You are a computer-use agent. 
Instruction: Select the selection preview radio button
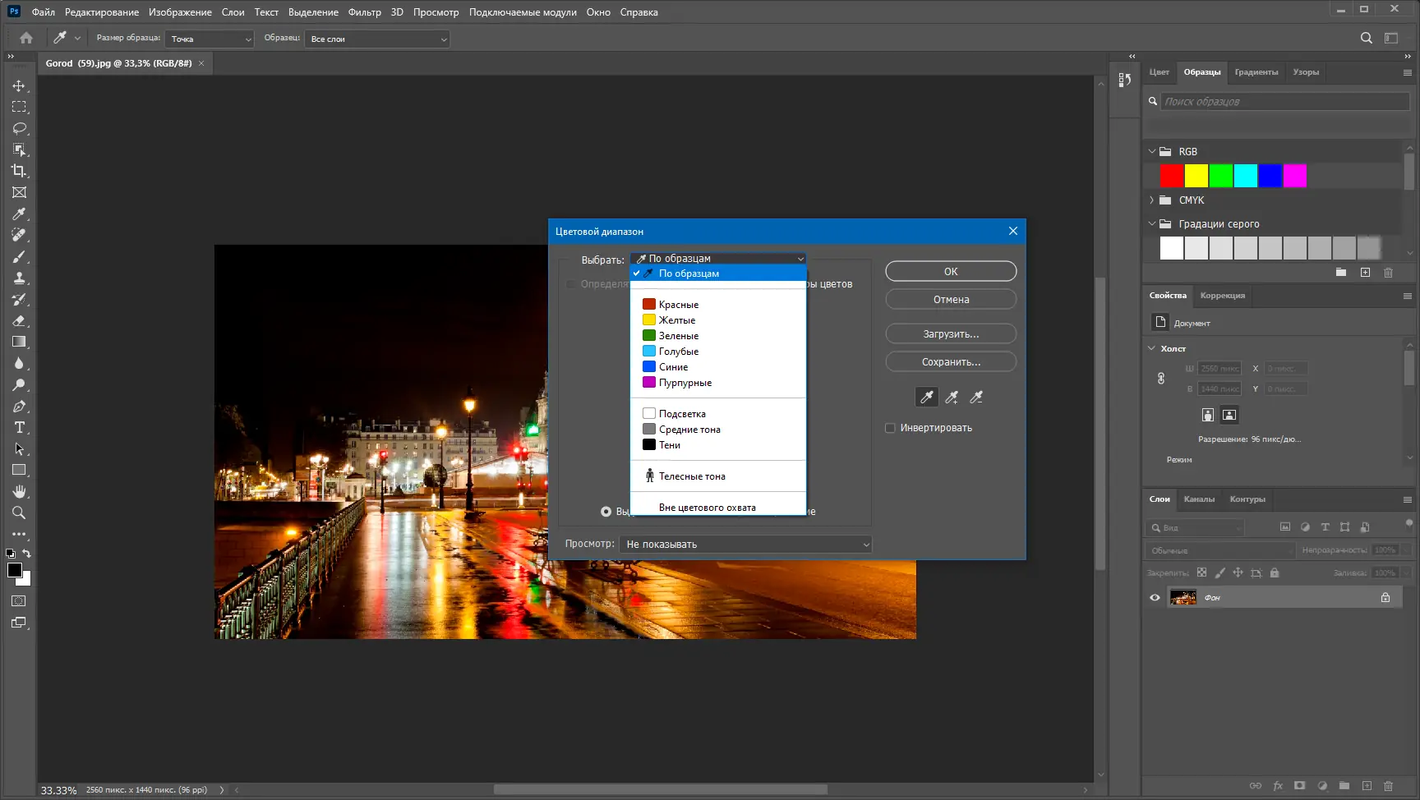tap(606, 512)
